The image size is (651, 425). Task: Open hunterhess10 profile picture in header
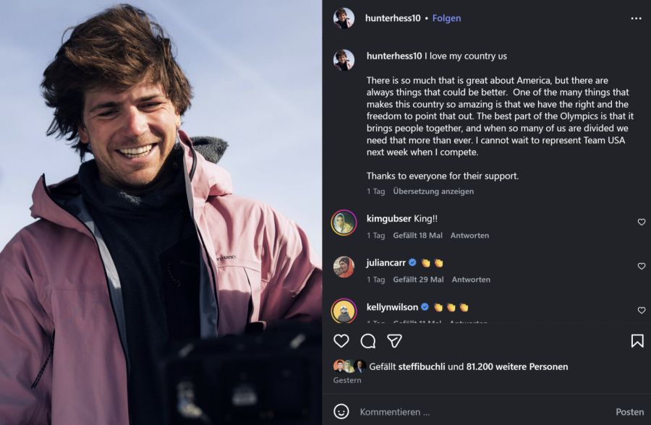(x=344, y=18)
